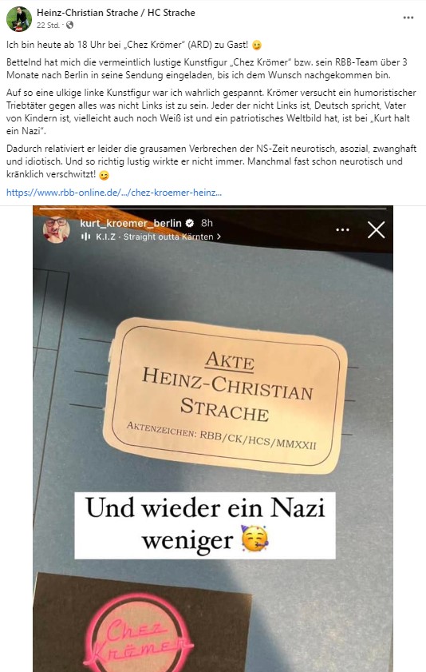The image size is (426, 672).
Task: Click the 22 Std. post timestamp
Action: (48, 26)
